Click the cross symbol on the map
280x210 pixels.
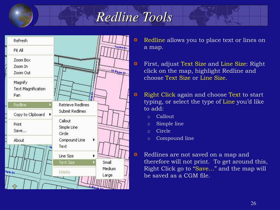tap(15, 186)
